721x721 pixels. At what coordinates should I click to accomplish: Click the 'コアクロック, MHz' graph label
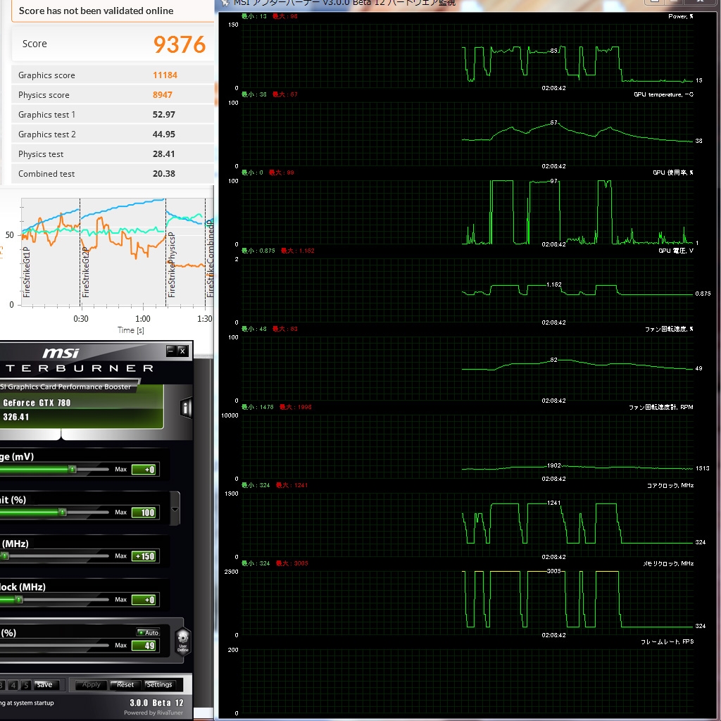[x=670, y=485]
